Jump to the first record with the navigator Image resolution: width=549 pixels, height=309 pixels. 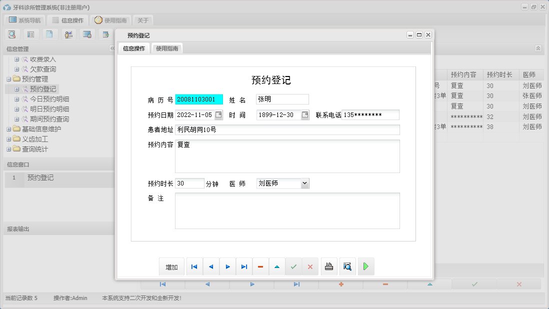tap(194, 266)
